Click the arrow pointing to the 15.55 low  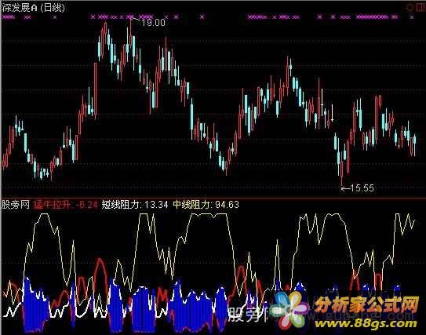pos(345,188)
